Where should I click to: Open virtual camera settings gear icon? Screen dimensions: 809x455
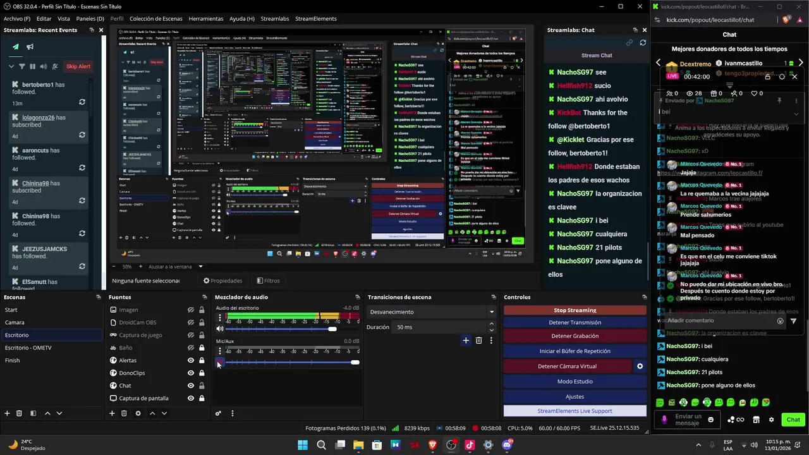[640, 366]
